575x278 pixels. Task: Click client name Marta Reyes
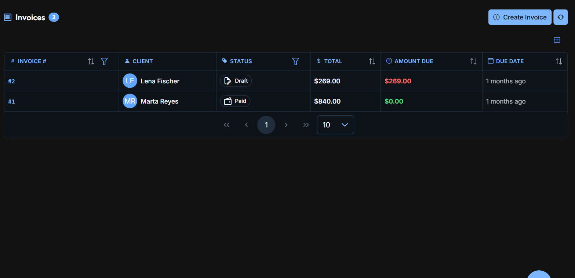click(x=160, y=101)
